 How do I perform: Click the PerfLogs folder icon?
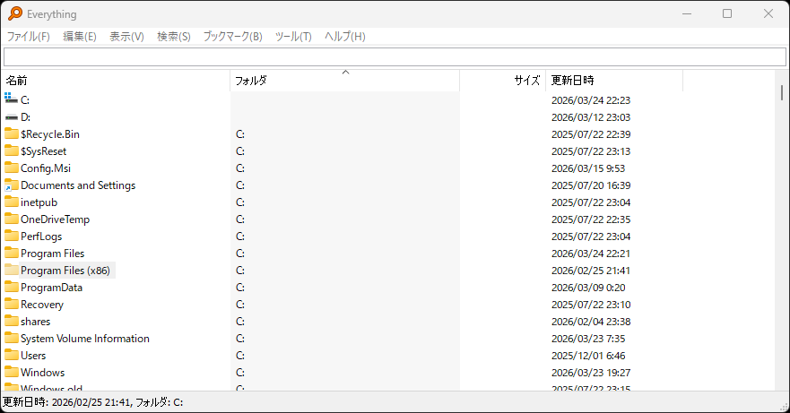point(11,236)
